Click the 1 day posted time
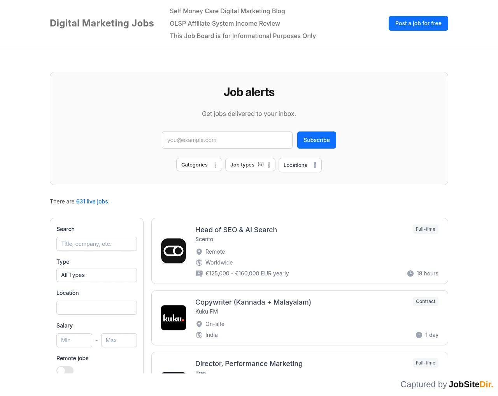Viewport: 498px width, 396px height. coord(432,335)
